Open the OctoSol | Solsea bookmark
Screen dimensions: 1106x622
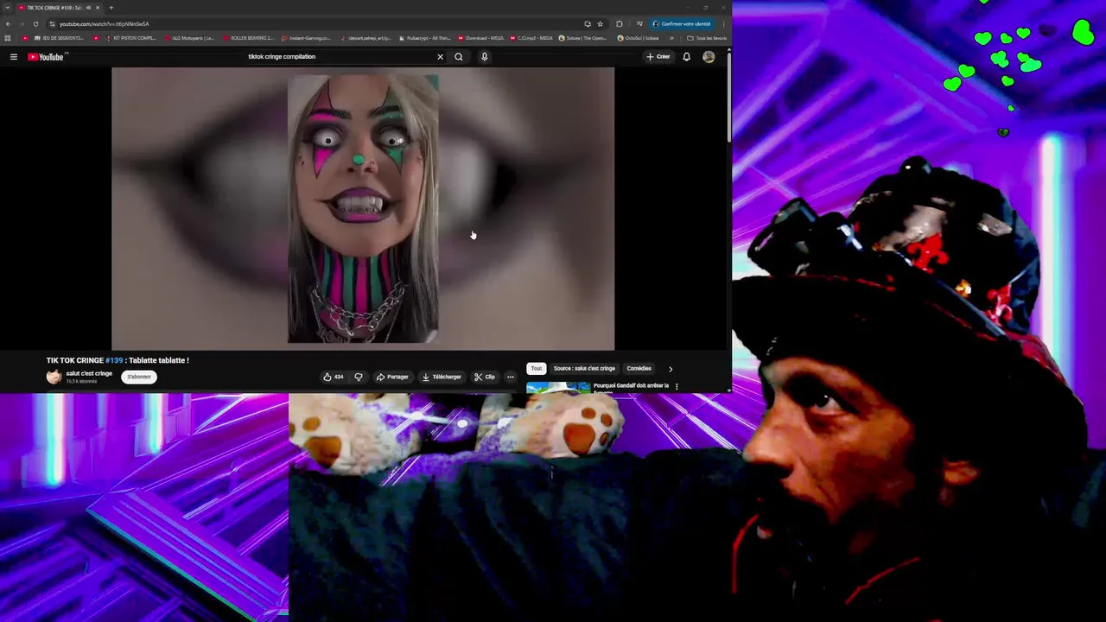638,38
